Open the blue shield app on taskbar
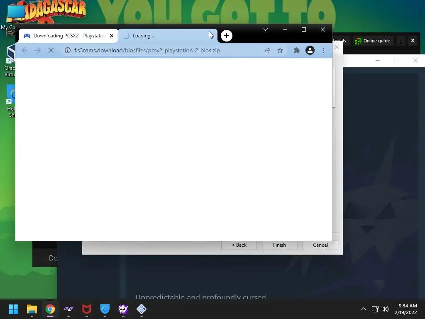The height and width of the screenshot is (319, 425). (x=105, y=309)
